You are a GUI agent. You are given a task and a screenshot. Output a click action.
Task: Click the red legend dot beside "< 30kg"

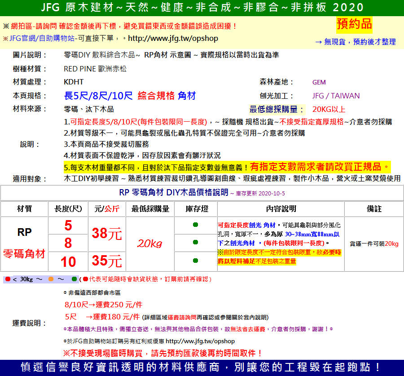tap(8, 279)
